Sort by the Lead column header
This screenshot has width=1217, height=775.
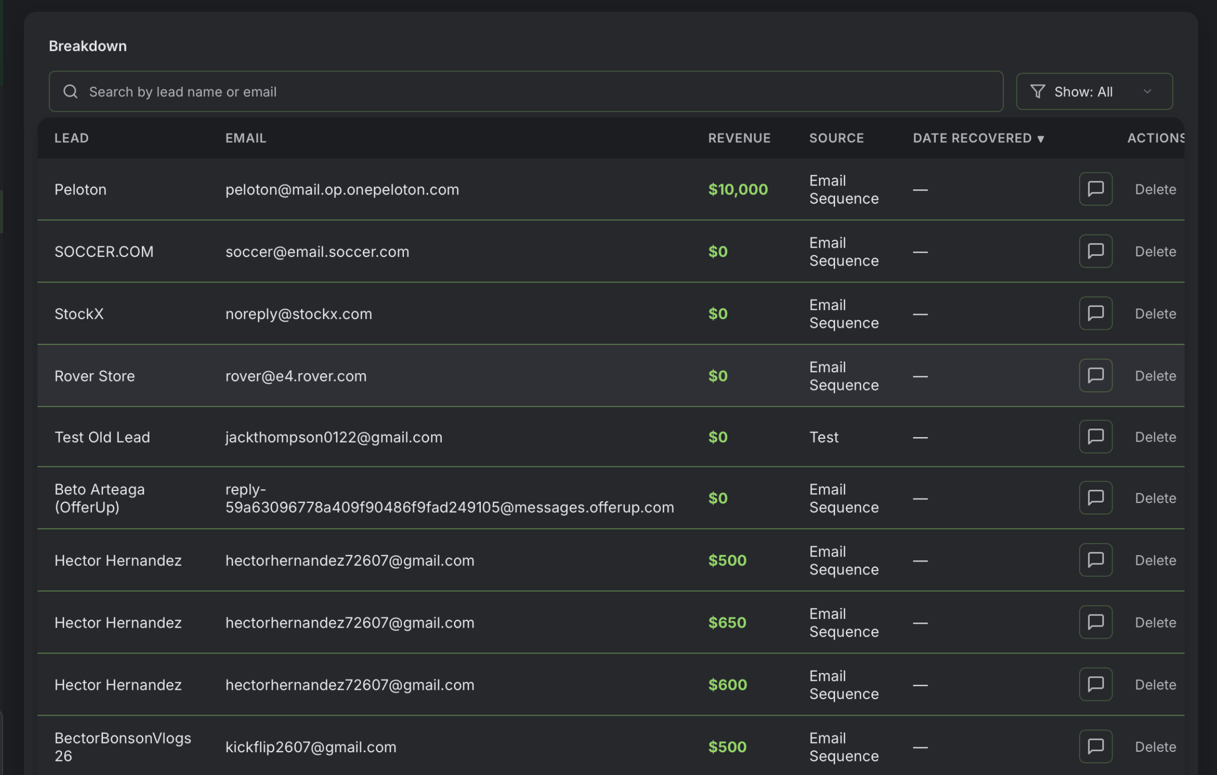coord(71,138)
